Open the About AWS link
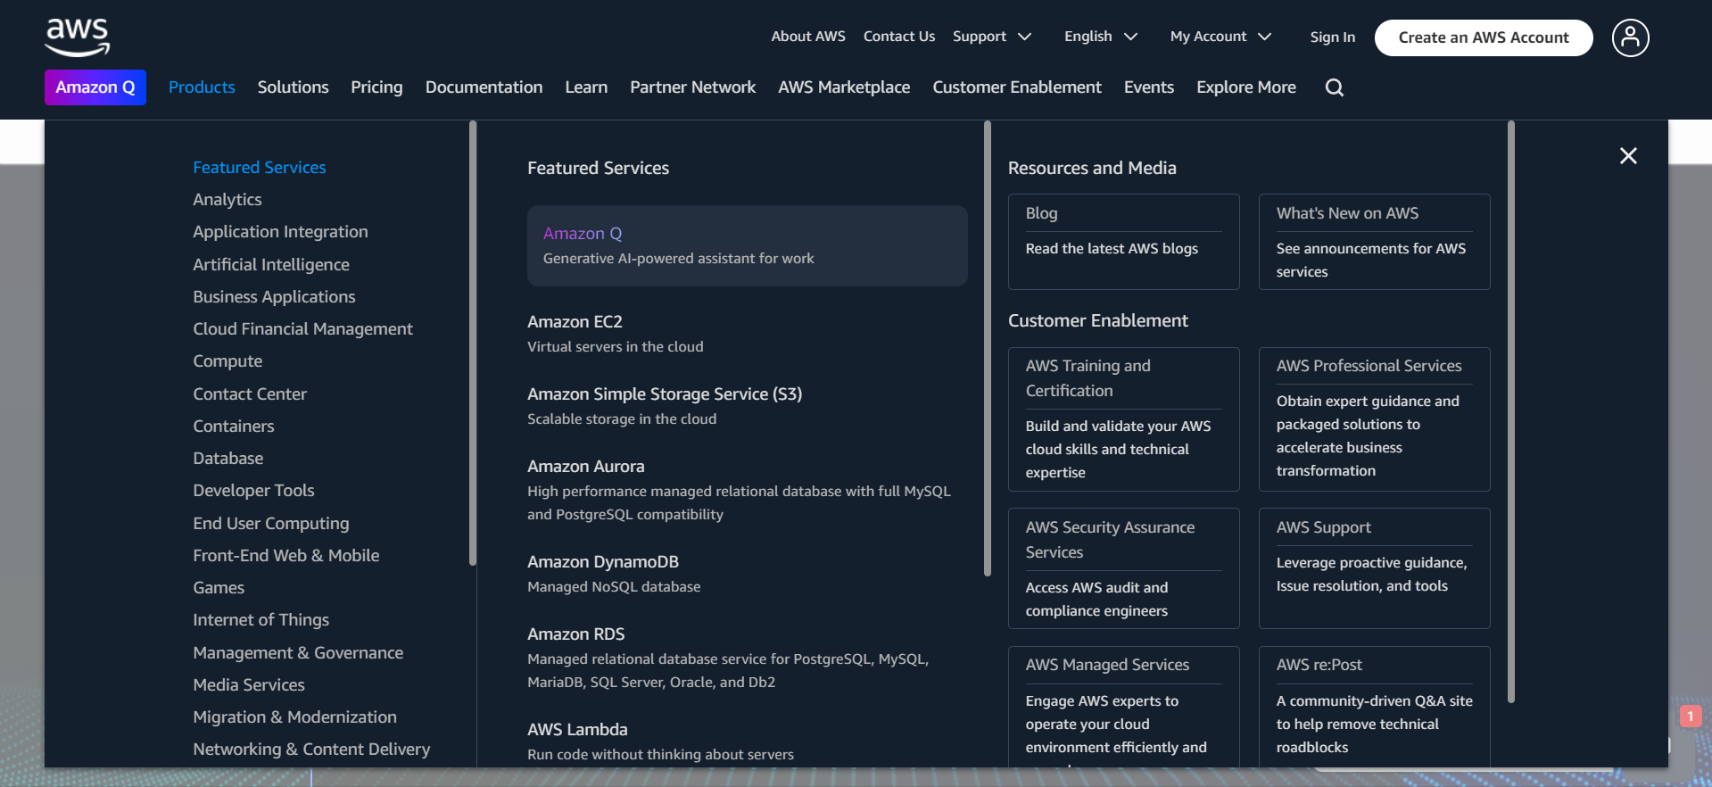 pyautogui.click(x=807, y=37)
